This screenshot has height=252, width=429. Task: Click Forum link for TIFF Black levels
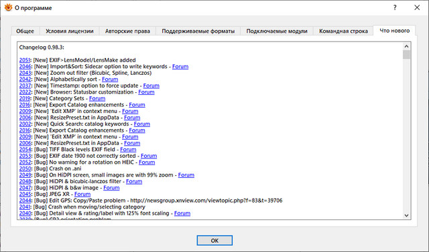pos(128,150)
